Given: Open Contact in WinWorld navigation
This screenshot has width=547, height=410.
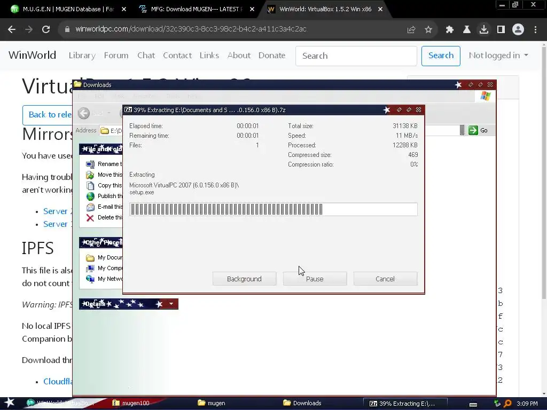Looking at the screenshot, I should (x=177, y=56).
